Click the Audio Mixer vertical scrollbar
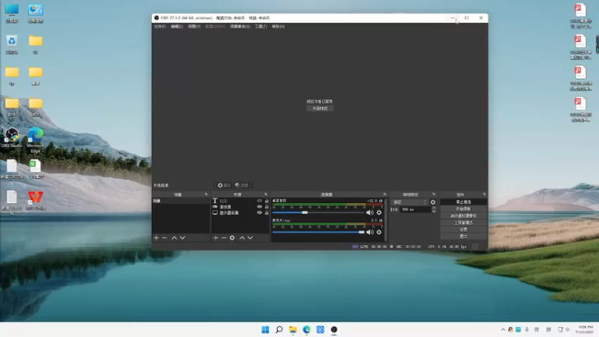Image resolution: width=599 pixels, height=337 pixels. pyautogui.click(x=386, y=219)
